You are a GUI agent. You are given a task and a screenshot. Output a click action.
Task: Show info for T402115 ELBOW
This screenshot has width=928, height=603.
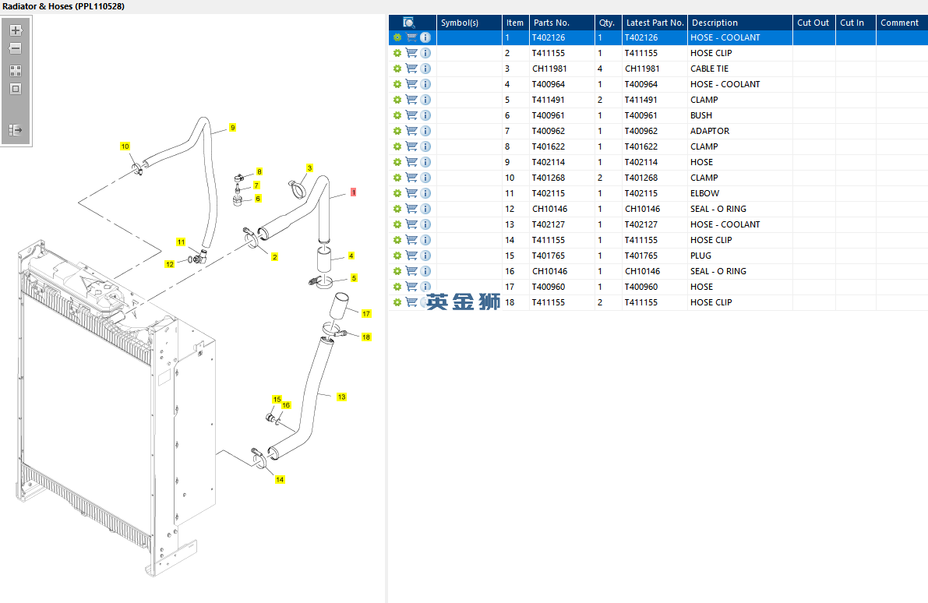pyautogui.click(x=425, y=193)
